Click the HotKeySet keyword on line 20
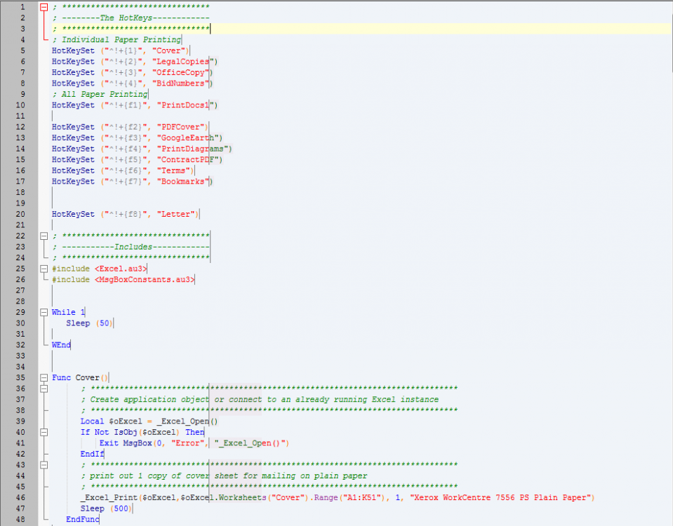This screenshot has width=673, height=526. click(x=73, y=214)
